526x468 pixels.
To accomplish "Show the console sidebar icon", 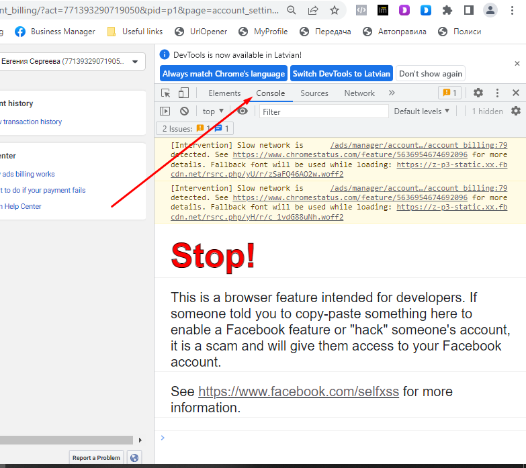I will point(165,111).
